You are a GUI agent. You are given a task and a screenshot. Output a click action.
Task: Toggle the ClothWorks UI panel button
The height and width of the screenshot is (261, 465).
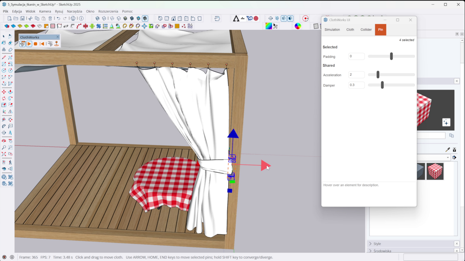[22, 44]
